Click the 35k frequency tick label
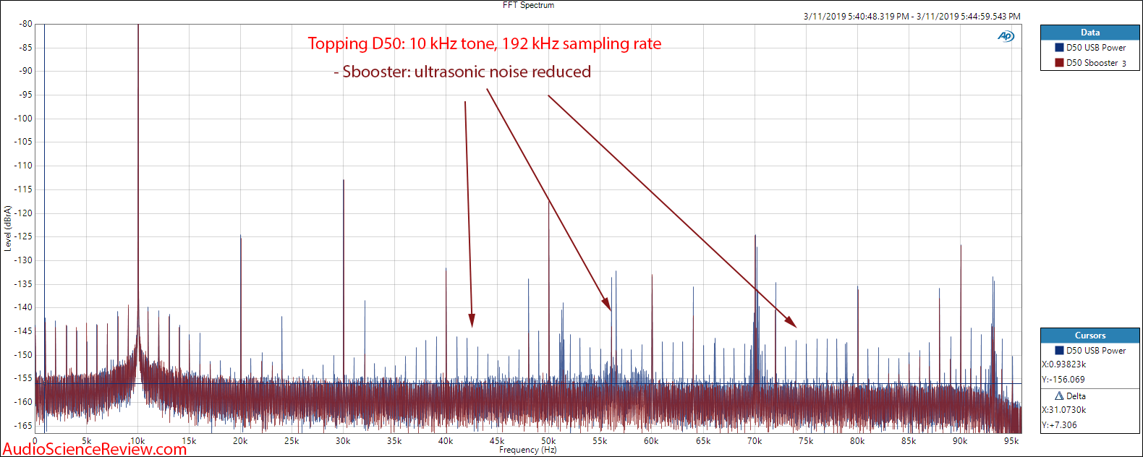This screenshot has width=1143, height=457. [x=394, y=441]
